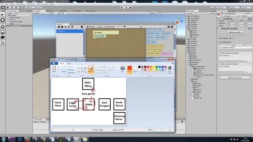Select the Eraser tool in Paint
This screenshot has height=142, width=253.
click(79, 72)
